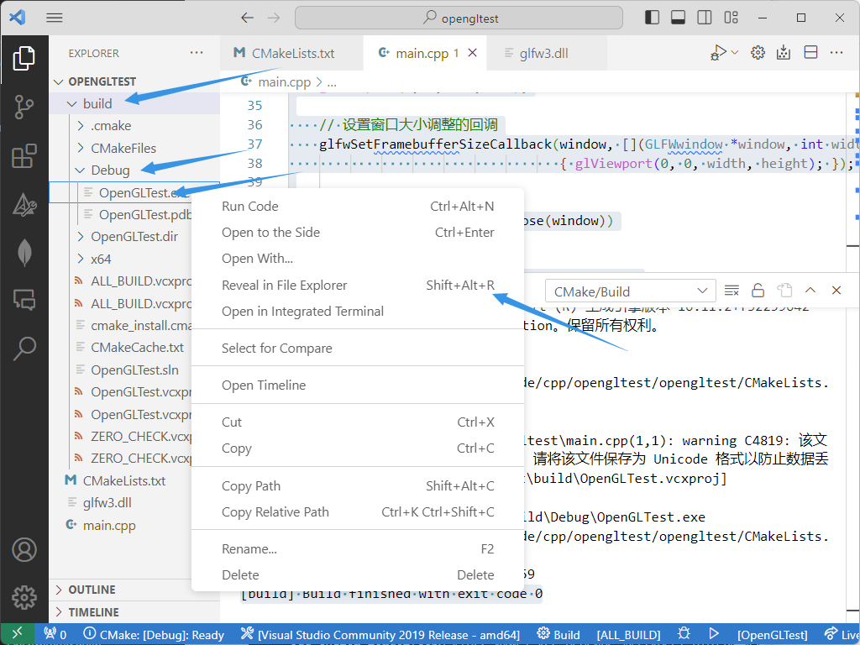Viewport: 860px width, 645px height.
Task: Open the Search magnifier in activity bar
Action: (24, 347)
